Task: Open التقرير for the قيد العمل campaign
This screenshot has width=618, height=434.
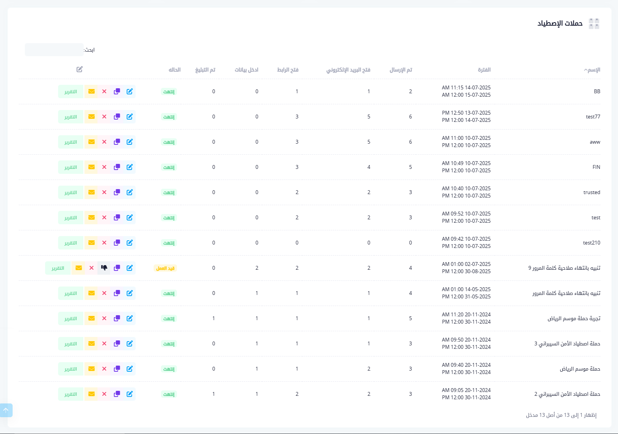Action: click(58, 268)
